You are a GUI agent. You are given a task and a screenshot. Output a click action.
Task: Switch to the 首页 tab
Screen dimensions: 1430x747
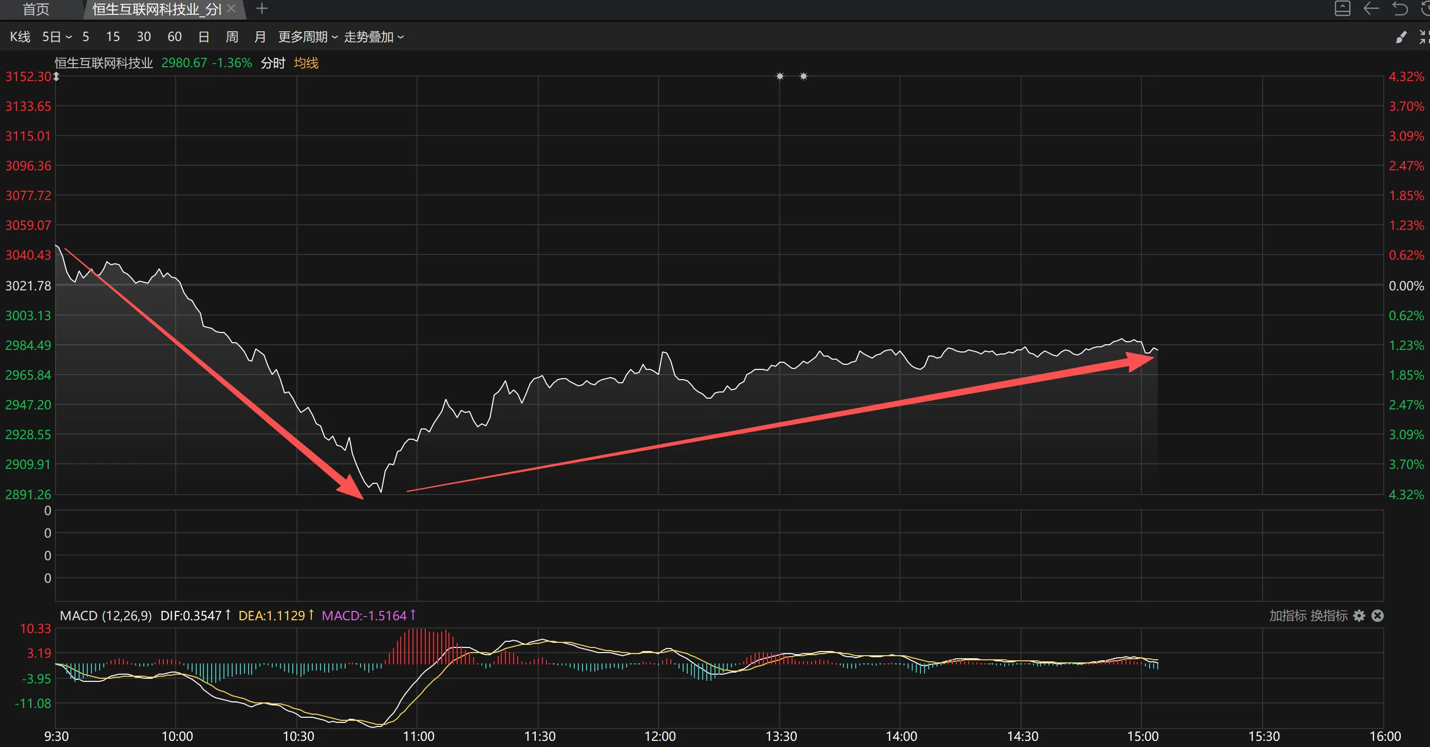[x=35, y=9]
